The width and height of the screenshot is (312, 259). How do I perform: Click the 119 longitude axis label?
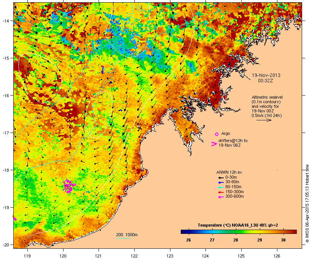(27, 256)
